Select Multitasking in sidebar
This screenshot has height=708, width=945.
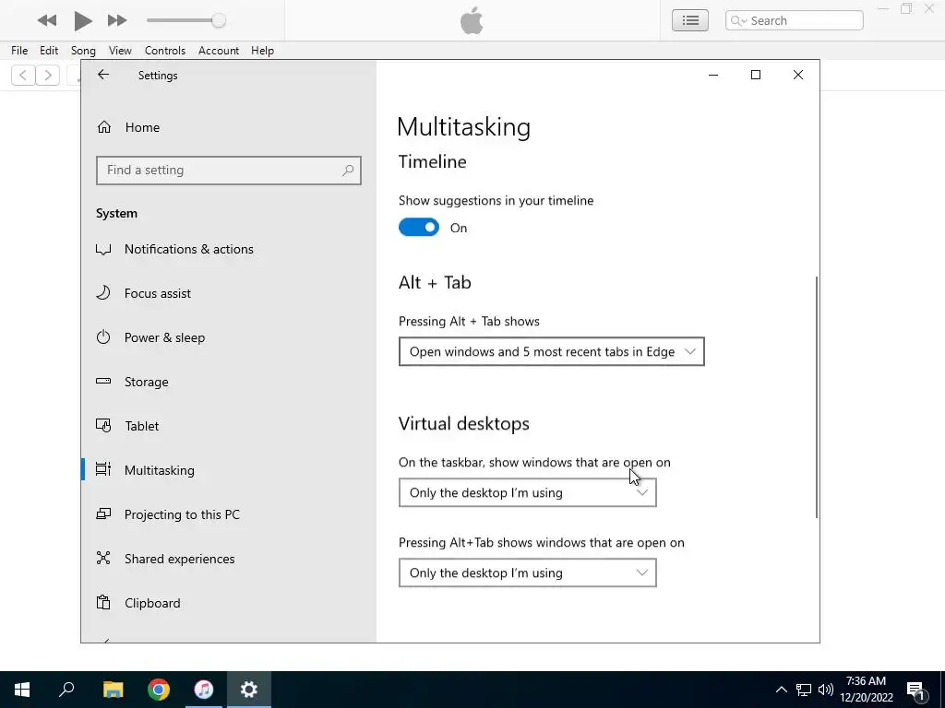click(x=229, y=470)
